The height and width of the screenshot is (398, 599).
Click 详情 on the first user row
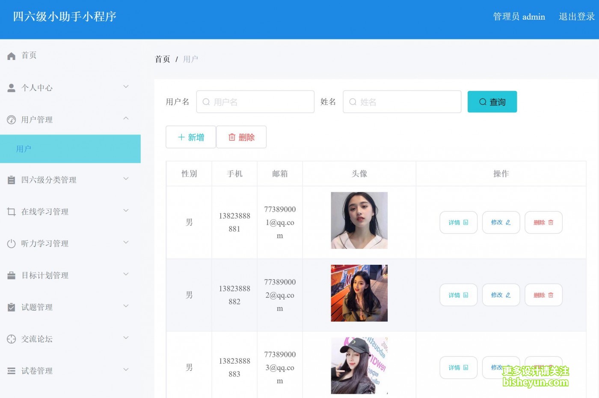[x=458, y=222]
